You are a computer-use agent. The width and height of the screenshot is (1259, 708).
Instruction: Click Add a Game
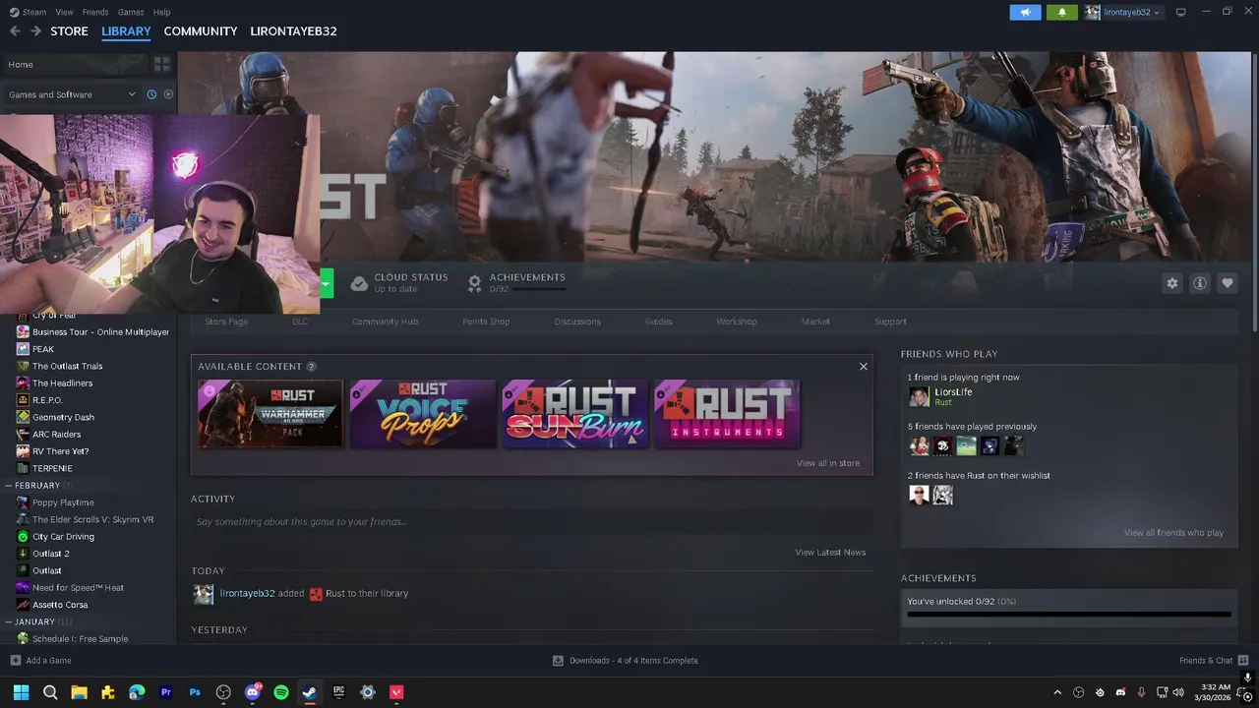click(x=40, y=661)
